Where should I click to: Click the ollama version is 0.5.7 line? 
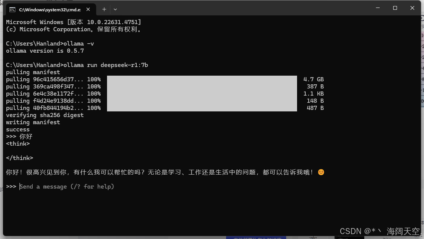45,51
